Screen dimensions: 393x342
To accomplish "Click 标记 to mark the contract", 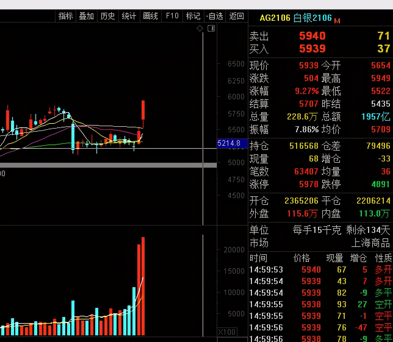I will 193,16.
